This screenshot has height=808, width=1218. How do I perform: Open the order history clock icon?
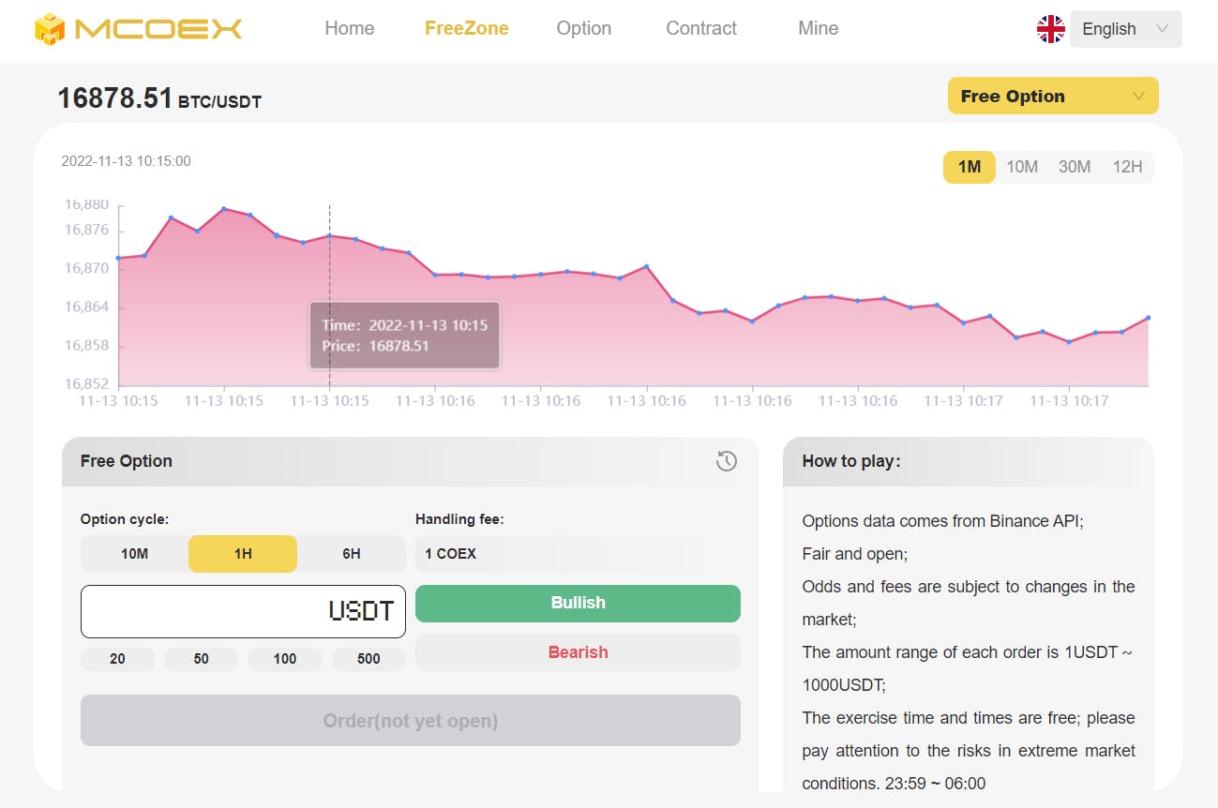point(727,461)
